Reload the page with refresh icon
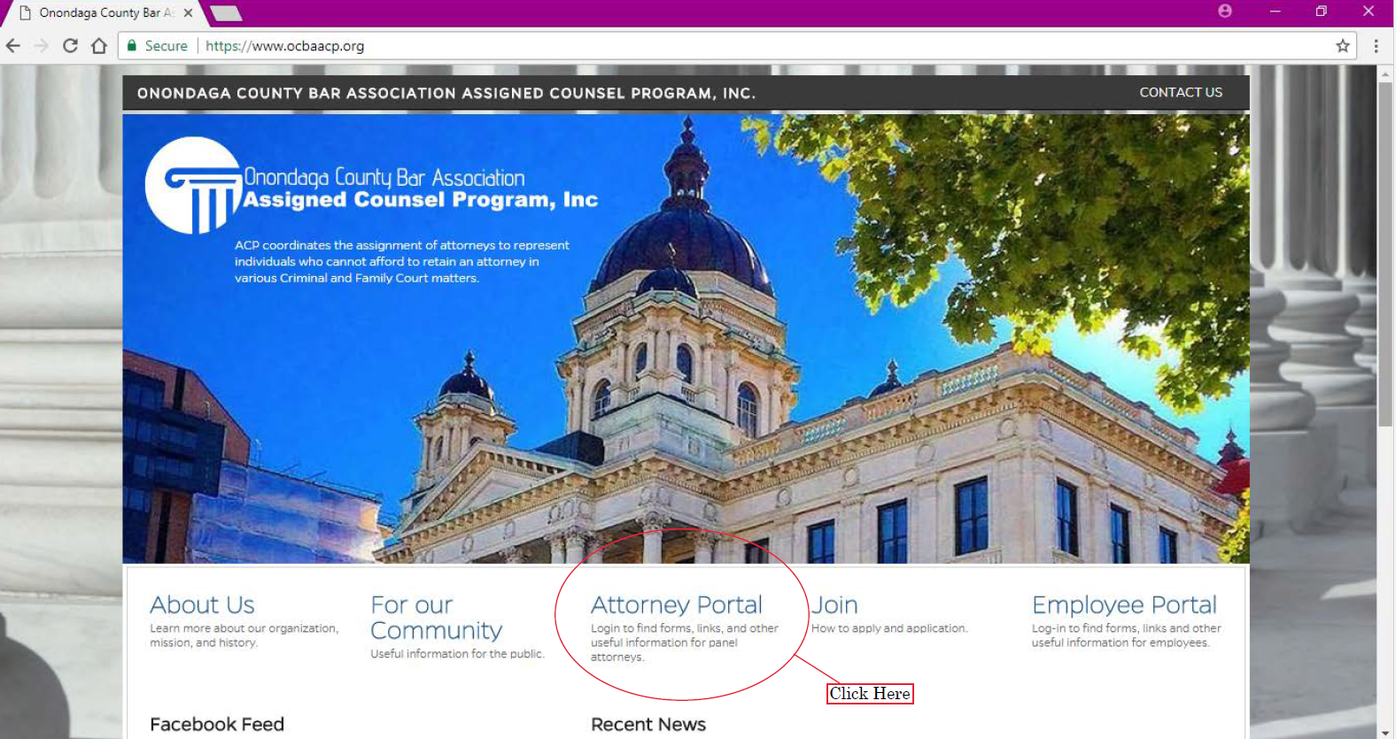This screenshot has height=739, width=1396. (70, 46)
